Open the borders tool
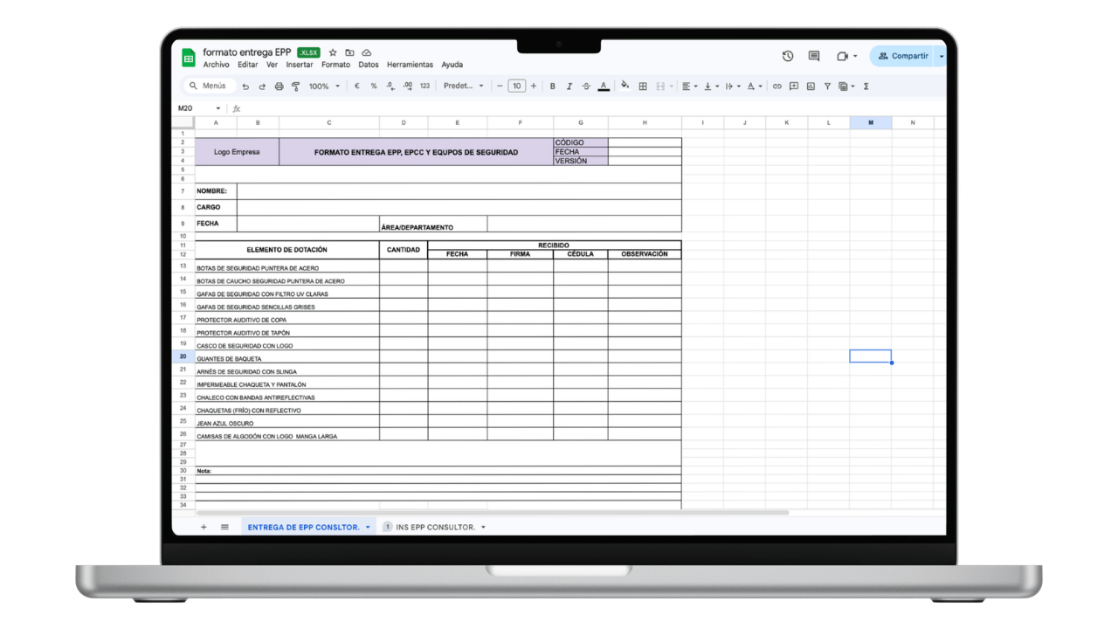This screenshot has height=629, width=1118. pos(643,86)
